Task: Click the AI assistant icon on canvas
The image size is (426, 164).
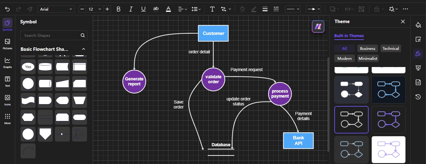Action: click(x=318, y=27)
